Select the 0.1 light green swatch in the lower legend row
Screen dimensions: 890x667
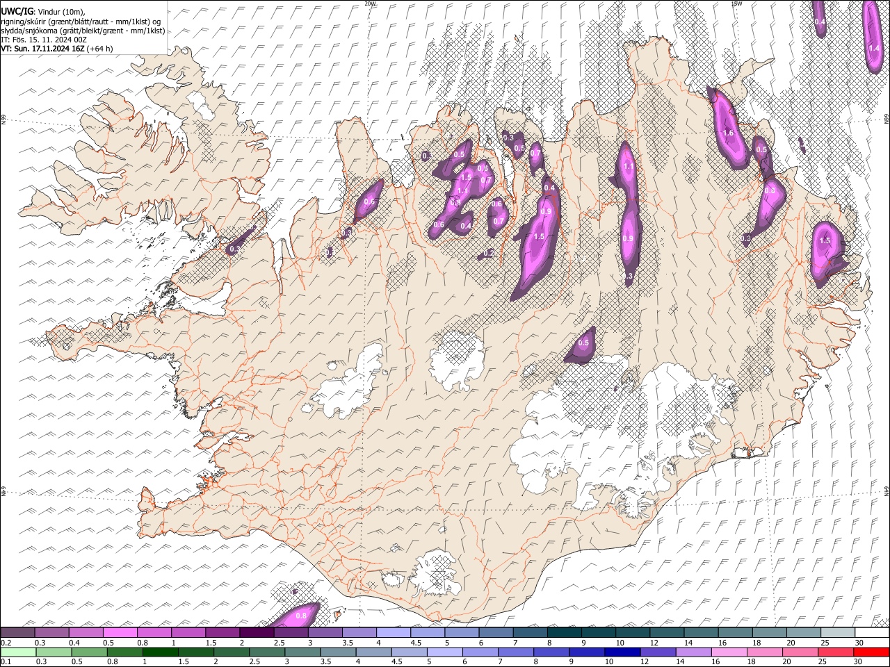(x=17, y=652)
